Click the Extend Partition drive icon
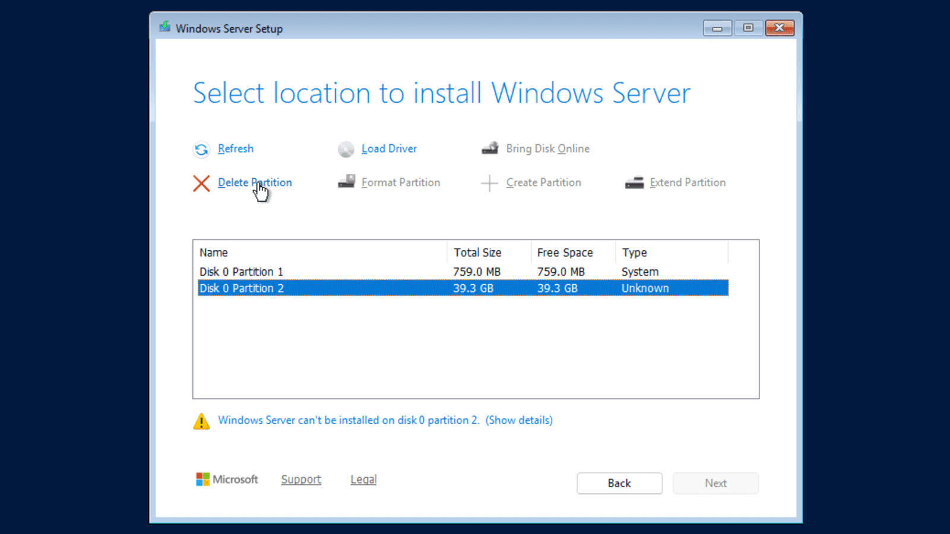Image resolution: width=950 pixels, height=534 pixels. (x=634, y=183)
